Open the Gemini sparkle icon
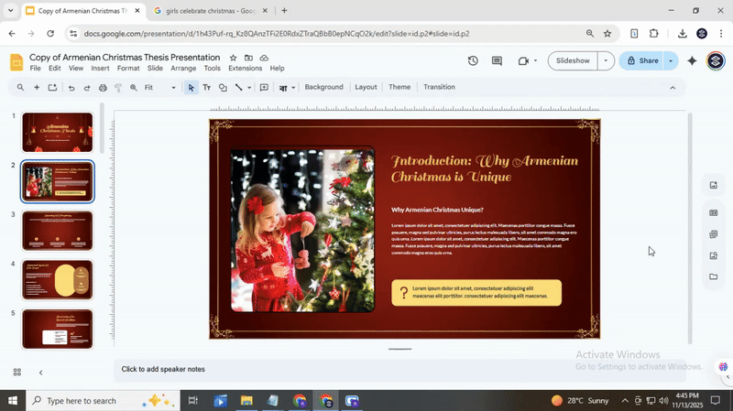Image resolution: width=733 pixels, height=411 pixels. [692, 61]
